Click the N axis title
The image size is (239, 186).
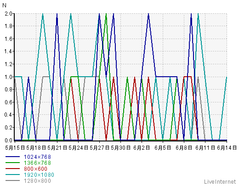point(5,6)
